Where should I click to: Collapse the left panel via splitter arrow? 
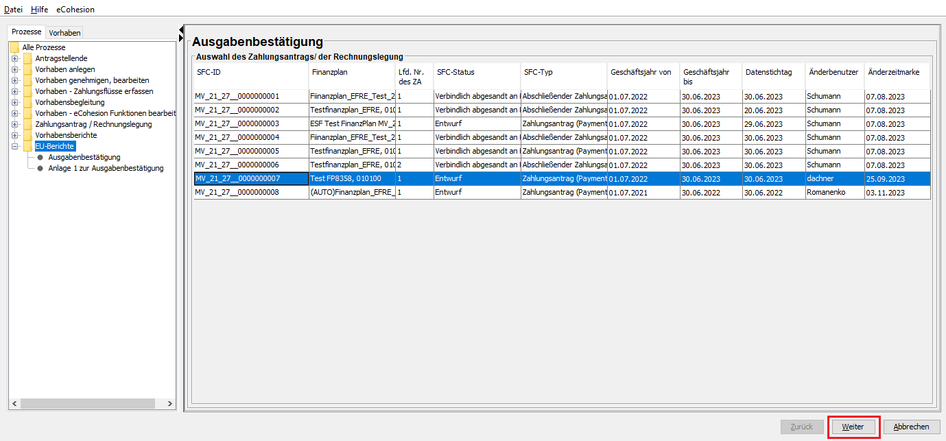(x=180, y=29)
